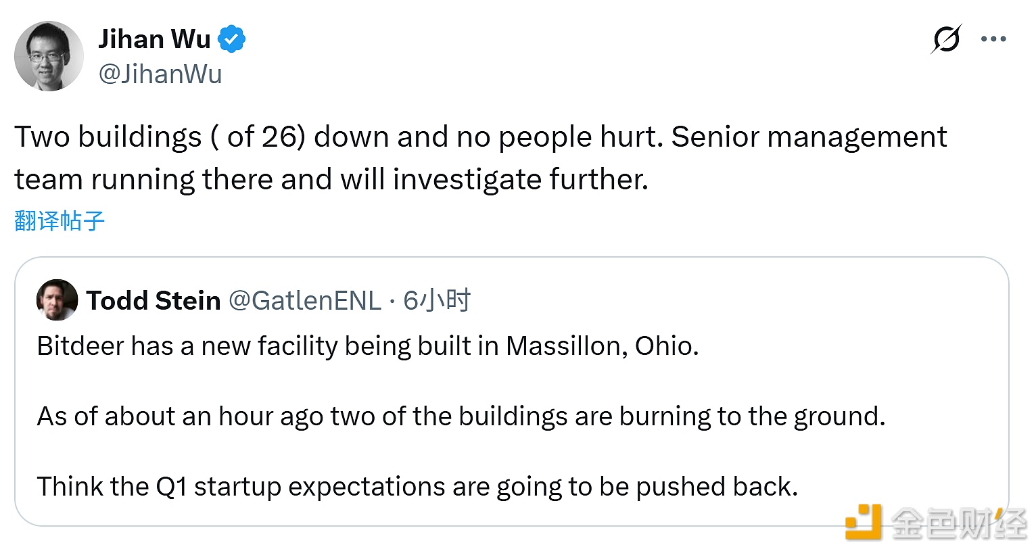Open Todd Stein's small avatar in quoted post
The width and height of the screenshot is (1036, 549).
(x=57, y=300)
